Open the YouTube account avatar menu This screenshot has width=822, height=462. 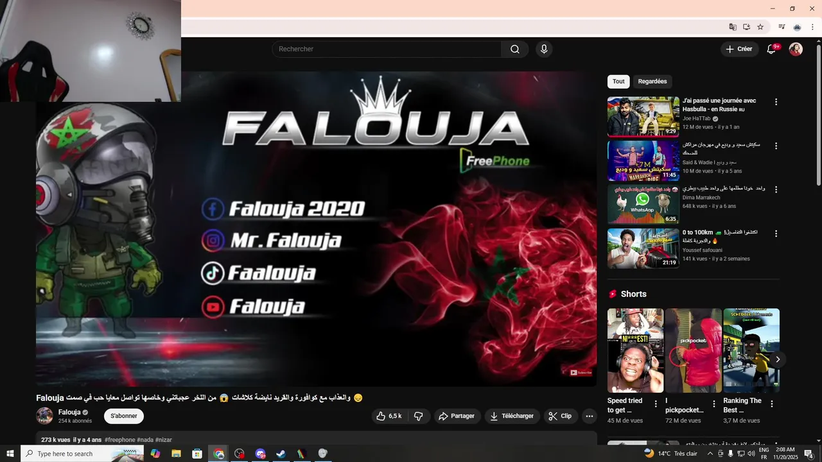(x=796, y=49)
